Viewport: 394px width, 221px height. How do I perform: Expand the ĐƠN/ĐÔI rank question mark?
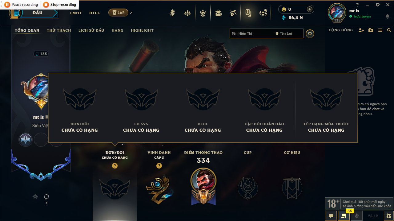[115, 166]
